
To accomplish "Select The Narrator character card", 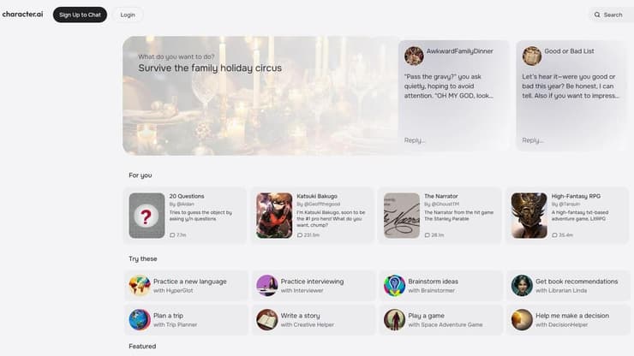I will pyautogui.click(x=441, y=216).
